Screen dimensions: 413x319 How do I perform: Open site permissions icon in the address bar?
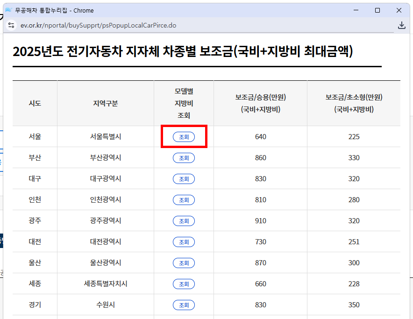click(x=11, y=26)
